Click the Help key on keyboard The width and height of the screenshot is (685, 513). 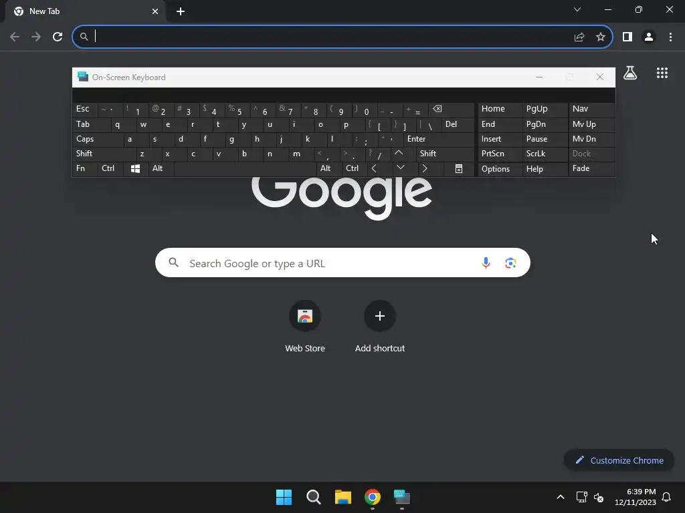545,169
